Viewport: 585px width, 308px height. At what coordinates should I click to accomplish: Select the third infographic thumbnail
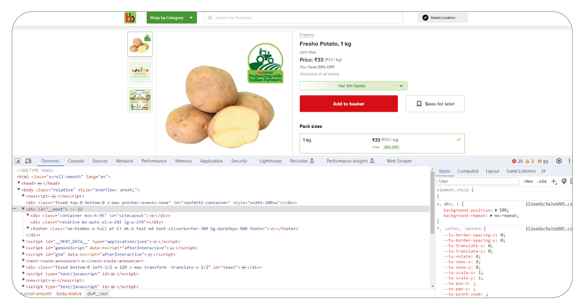coord(140,100)
